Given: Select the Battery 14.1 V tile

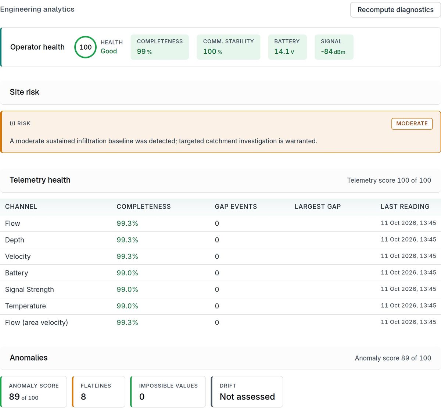Looking at the screenshot, I should coord(287,47).
